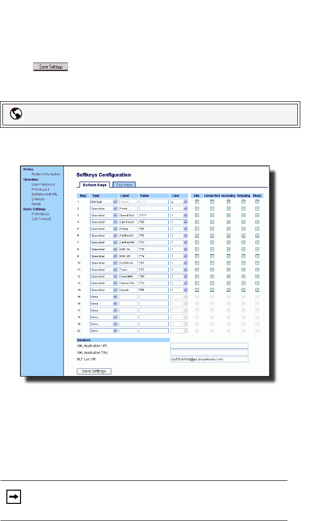Open the User Password page
Screen dimensions: 334x521
click(43, 184)
